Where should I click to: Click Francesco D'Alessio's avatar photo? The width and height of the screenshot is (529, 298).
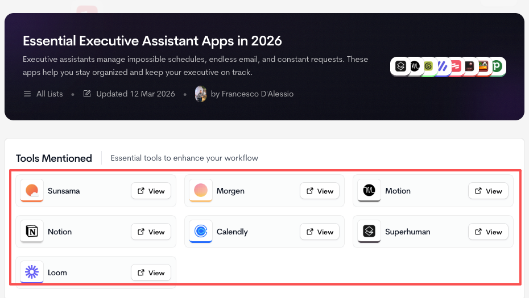click(x=201, y=94)
